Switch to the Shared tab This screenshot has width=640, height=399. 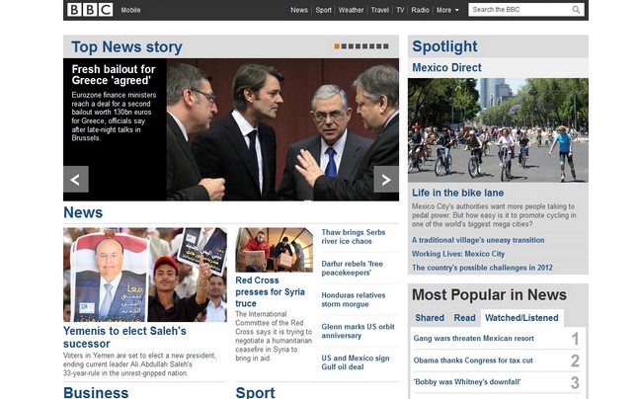[430, 318]
